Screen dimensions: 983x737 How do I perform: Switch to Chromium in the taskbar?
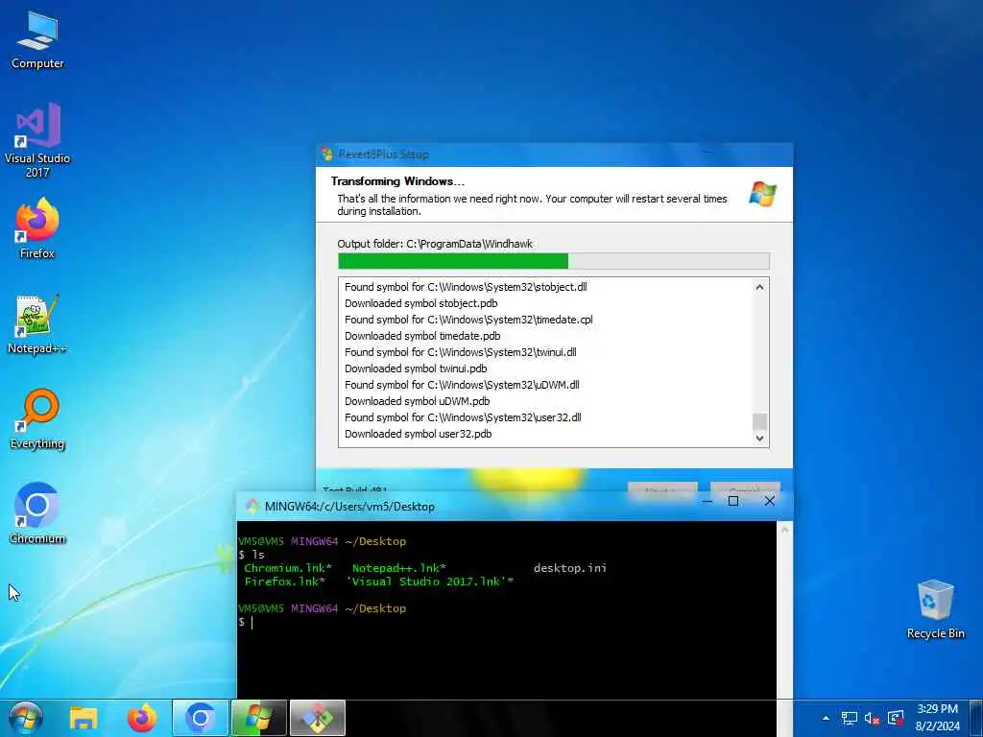[200, 718]
